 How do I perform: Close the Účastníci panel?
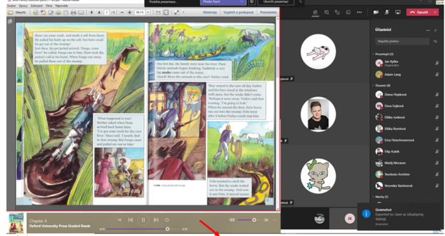pos(435,30)
